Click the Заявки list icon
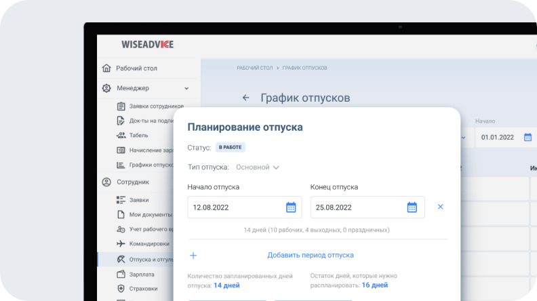The height and width of the screenshot is (301, 537). (x=121, y=200)
